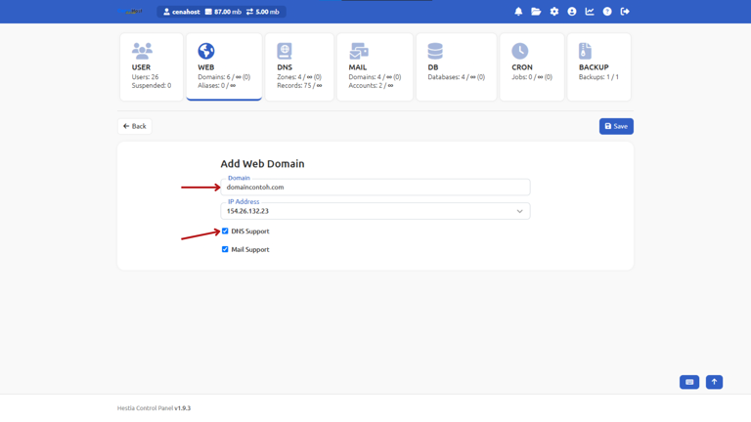The image size is (751, 422).
Task: Open the statistics chart icon
Action: (590, 12)
